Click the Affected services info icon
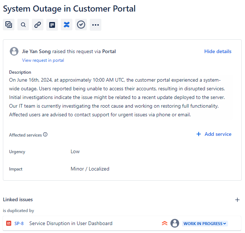245x233 pixels. click(45, 134)
